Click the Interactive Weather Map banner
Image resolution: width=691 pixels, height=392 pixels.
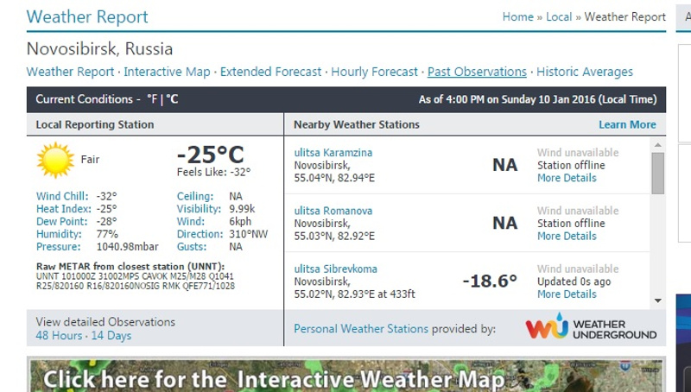point(274,378)
